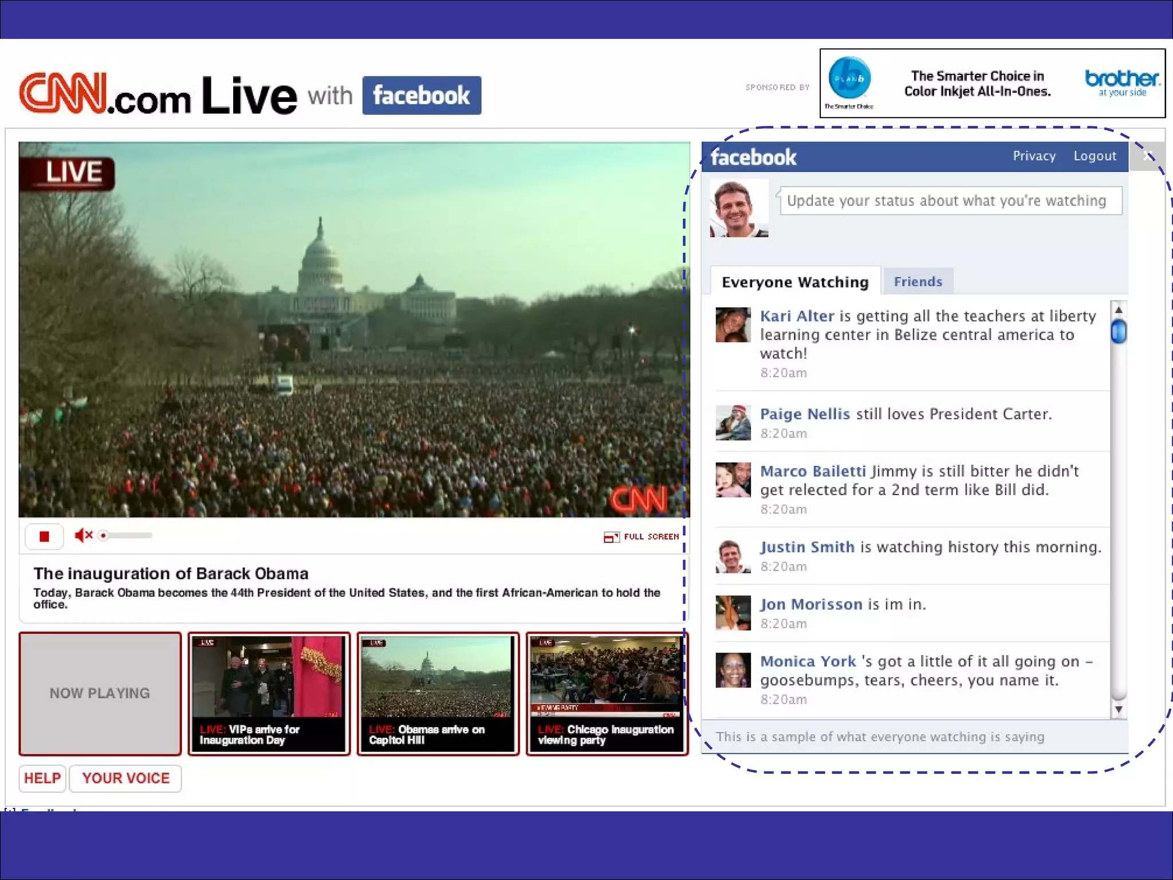
Task: Log out of Facebook
Action: 1095,156
